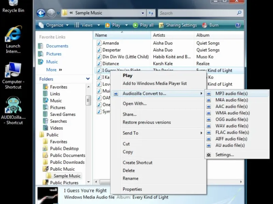Expand the Views dropdown arrow
This screenshot has height=204, width=273.
(x=99, y=25)
